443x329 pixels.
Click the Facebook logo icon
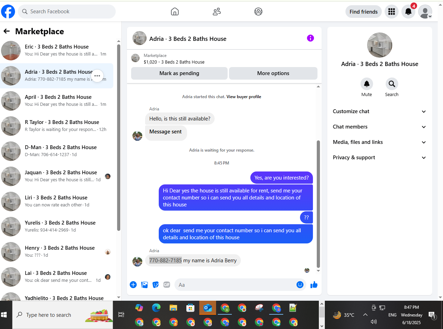pos(8,12)
